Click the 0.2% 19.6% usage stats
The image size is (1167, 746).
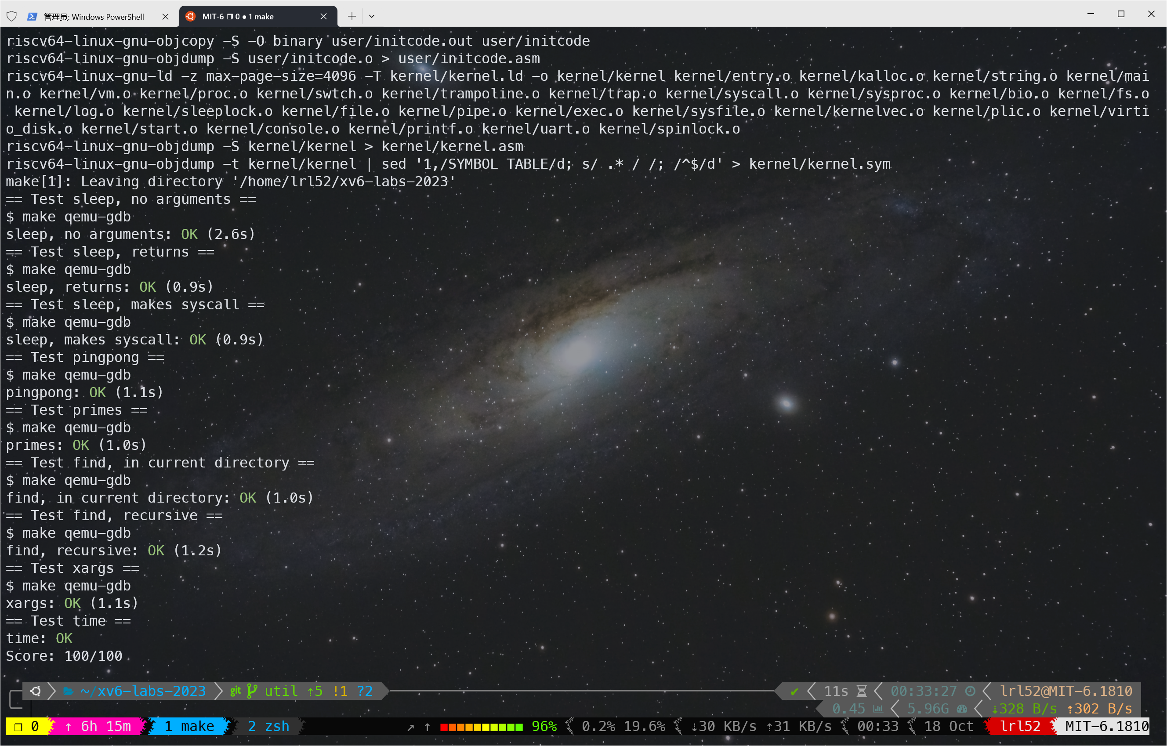point(624,727)
